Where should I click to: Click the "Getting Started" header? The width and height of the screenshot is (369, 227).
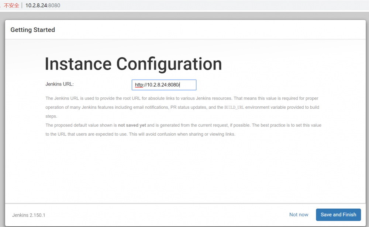click(32, 29)
